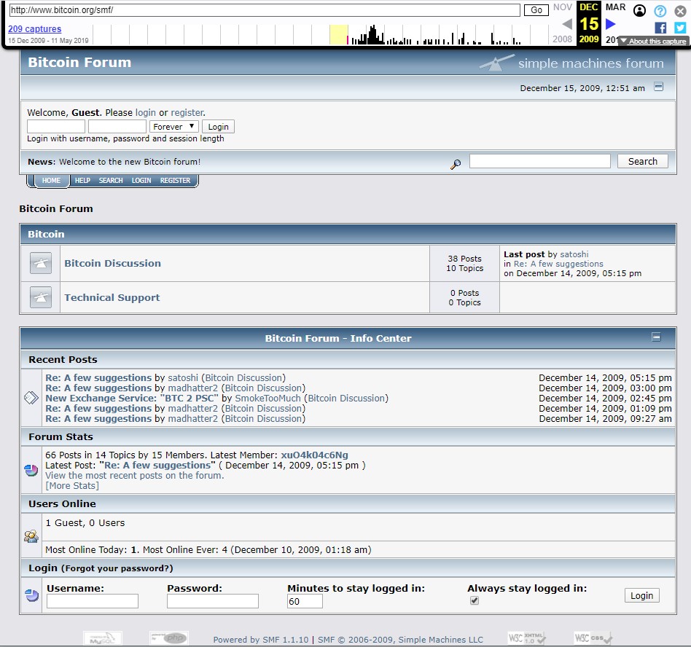691x647 pixels.
Task: Click the Search button
Action: [642, 161]
